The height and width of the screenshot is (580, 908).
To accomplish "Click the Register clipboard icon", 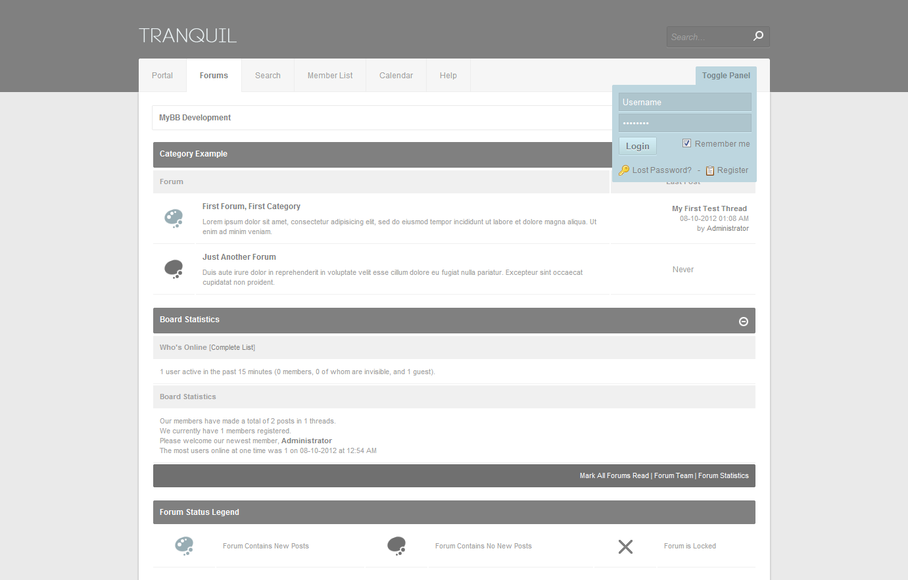I will 710,170.
